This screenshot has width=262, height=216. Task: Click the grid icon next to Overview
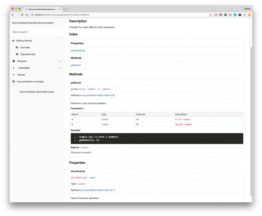coord(17,48)
